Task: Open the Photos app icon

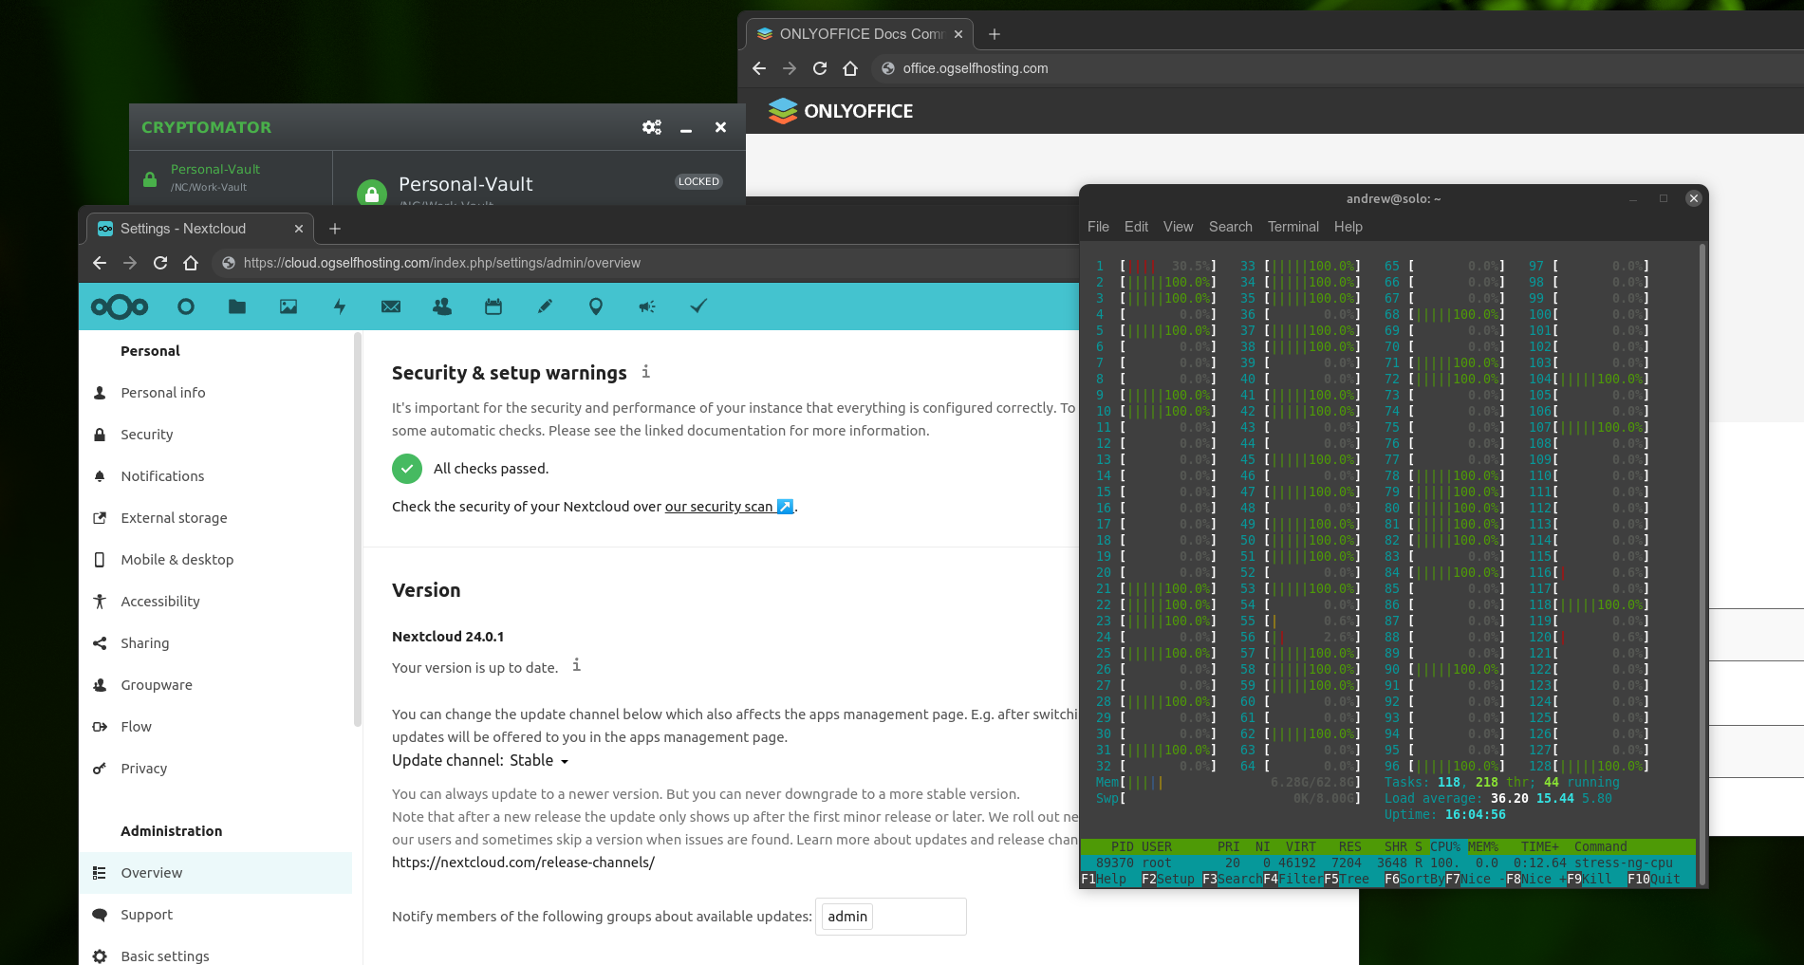Action: [x=288, y=306]
